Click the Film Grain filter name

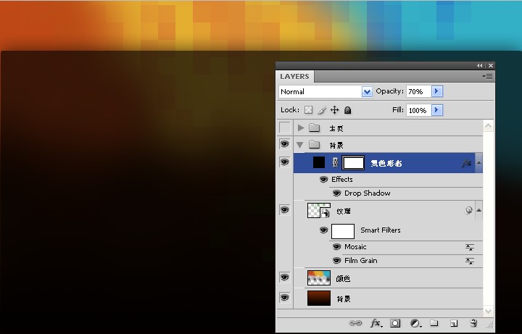pos(361,261)
